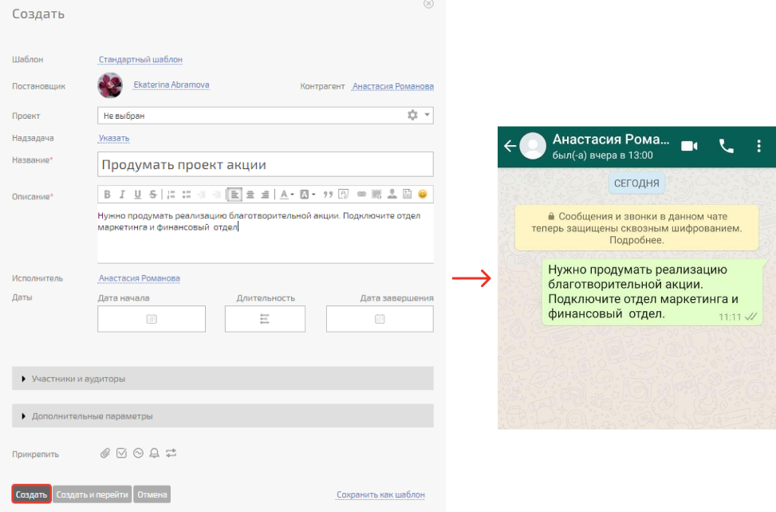Toggle italic formatting in the editor
This screenshot has width=776, height=512.
(122, 194)
